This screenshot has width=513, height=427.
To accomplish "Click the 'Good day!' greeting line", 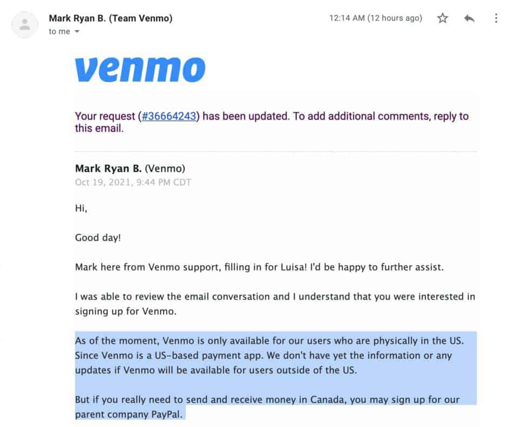I will click(x=98, y=238).
